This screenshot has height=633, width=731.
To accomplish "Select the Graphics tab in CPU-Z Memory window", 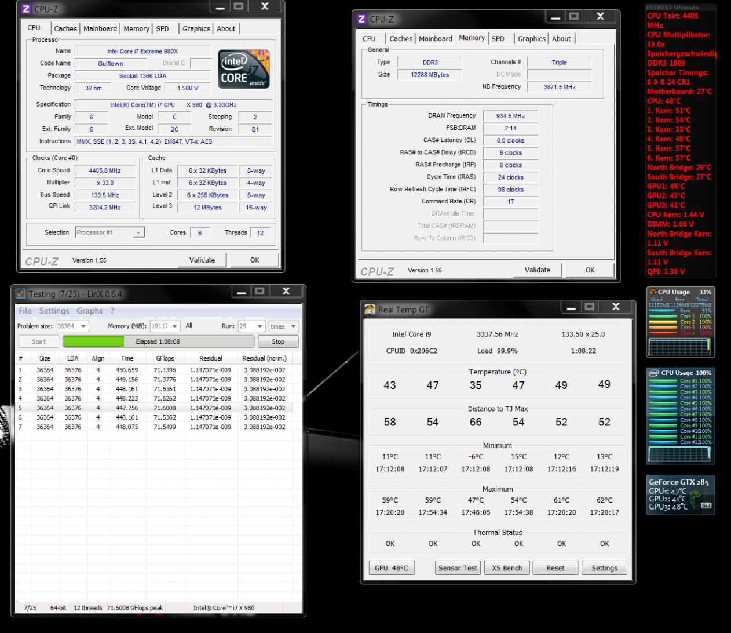I will click(532, 39).
